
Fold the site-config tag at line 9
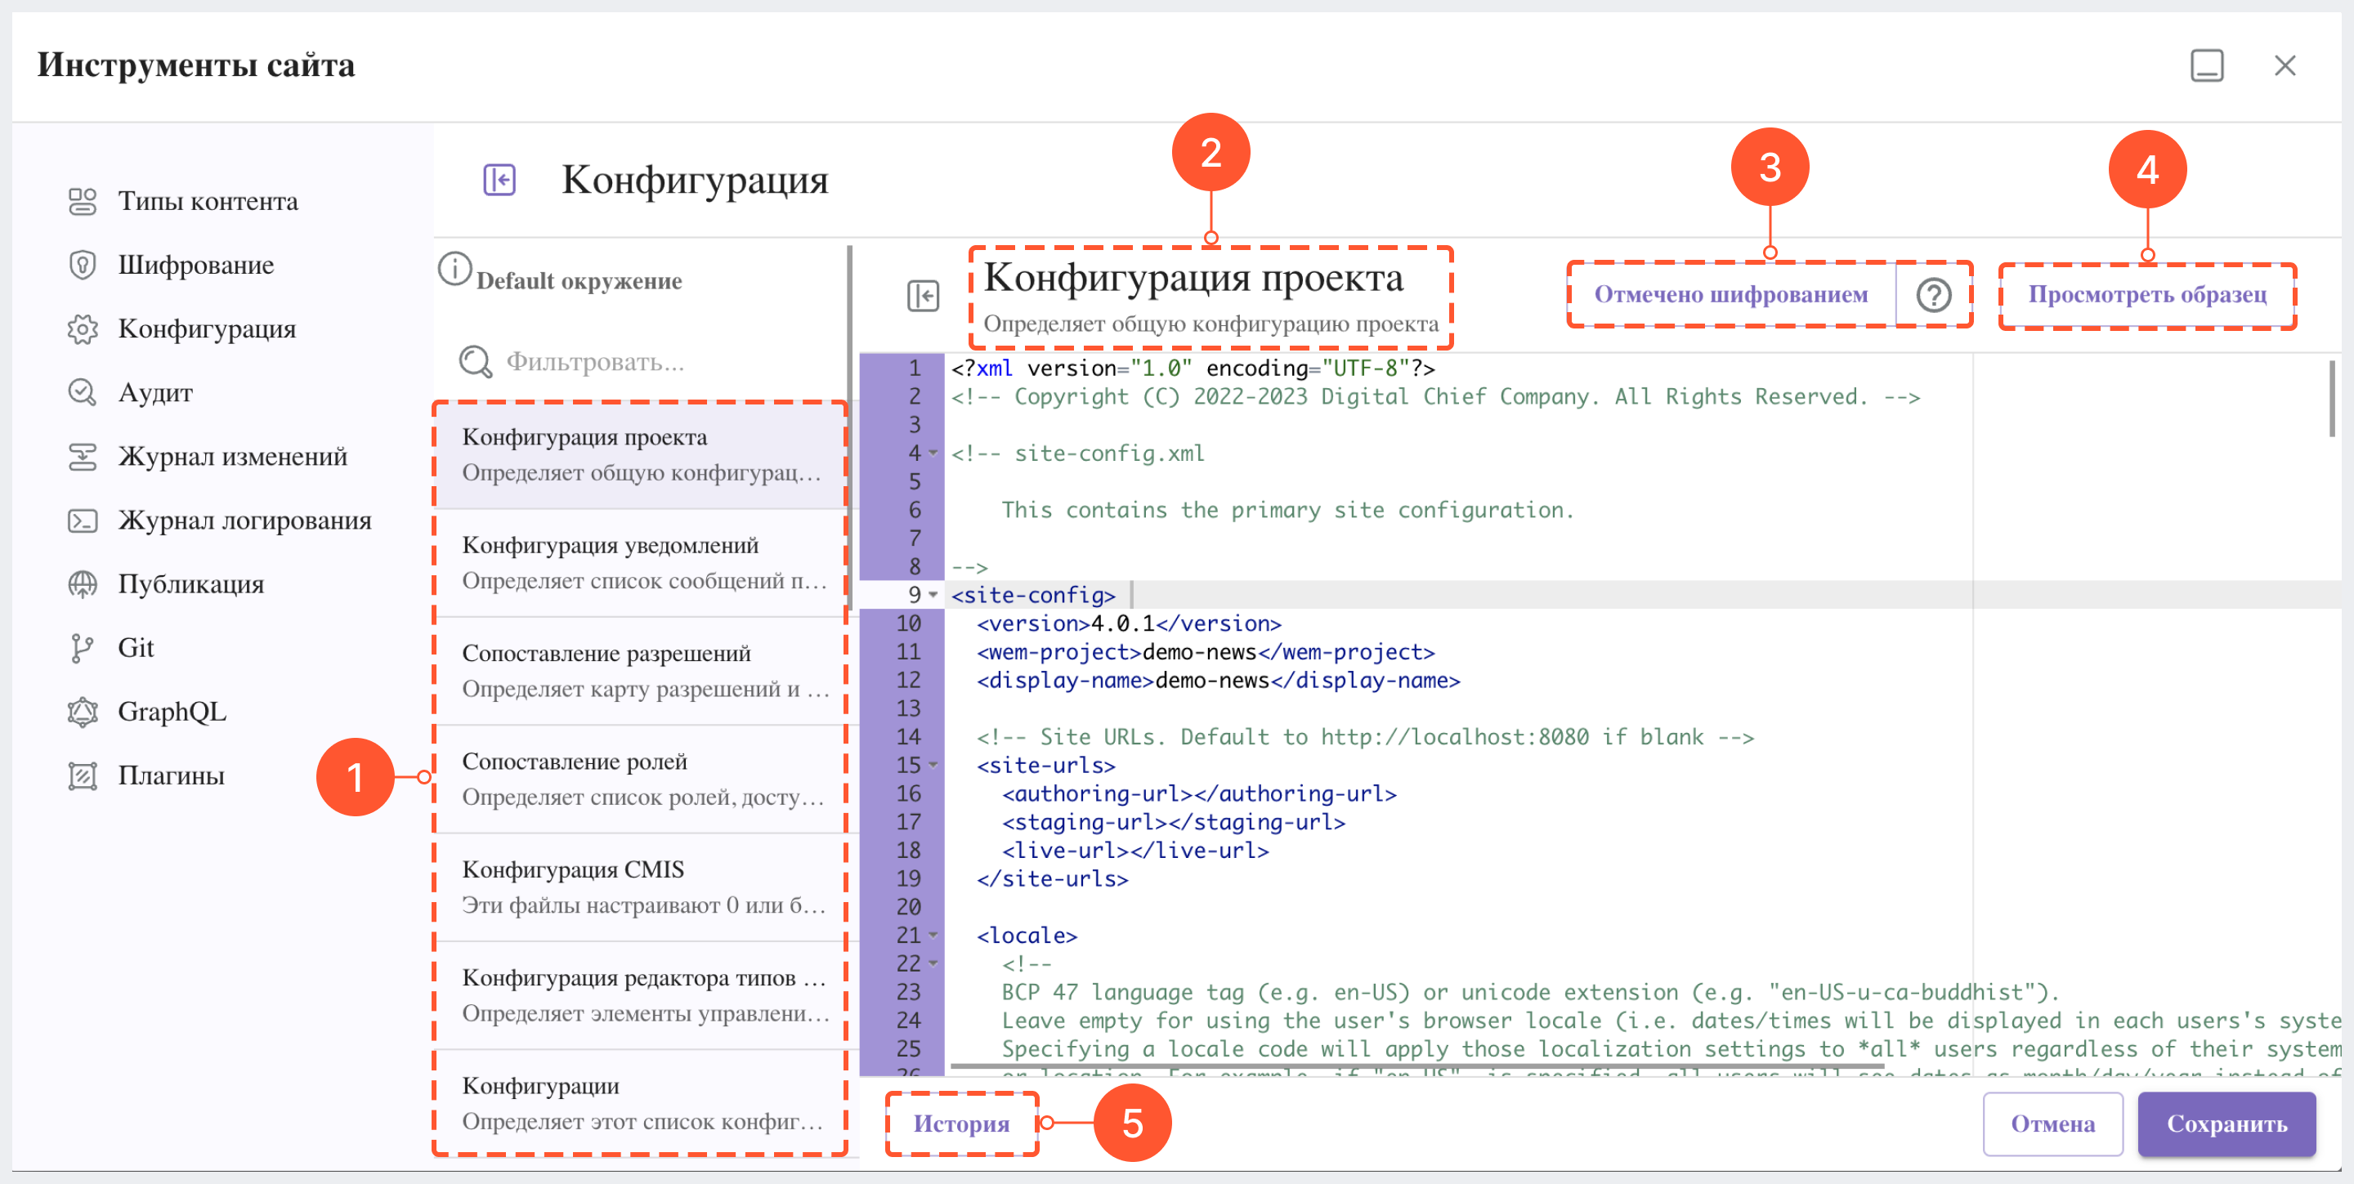coord(933,595)
